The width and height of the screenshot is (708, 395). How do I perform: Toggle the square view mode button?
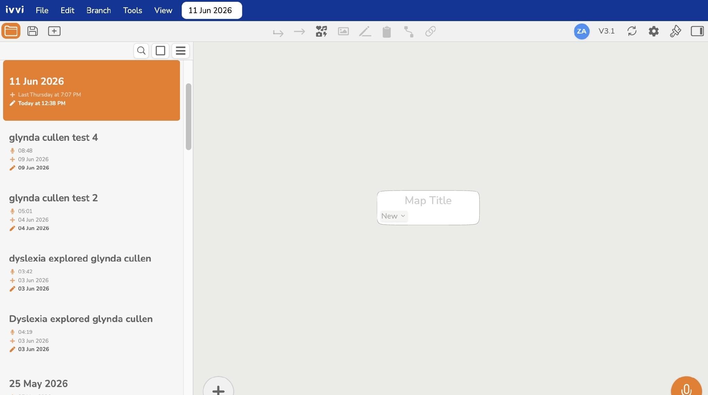160,51
